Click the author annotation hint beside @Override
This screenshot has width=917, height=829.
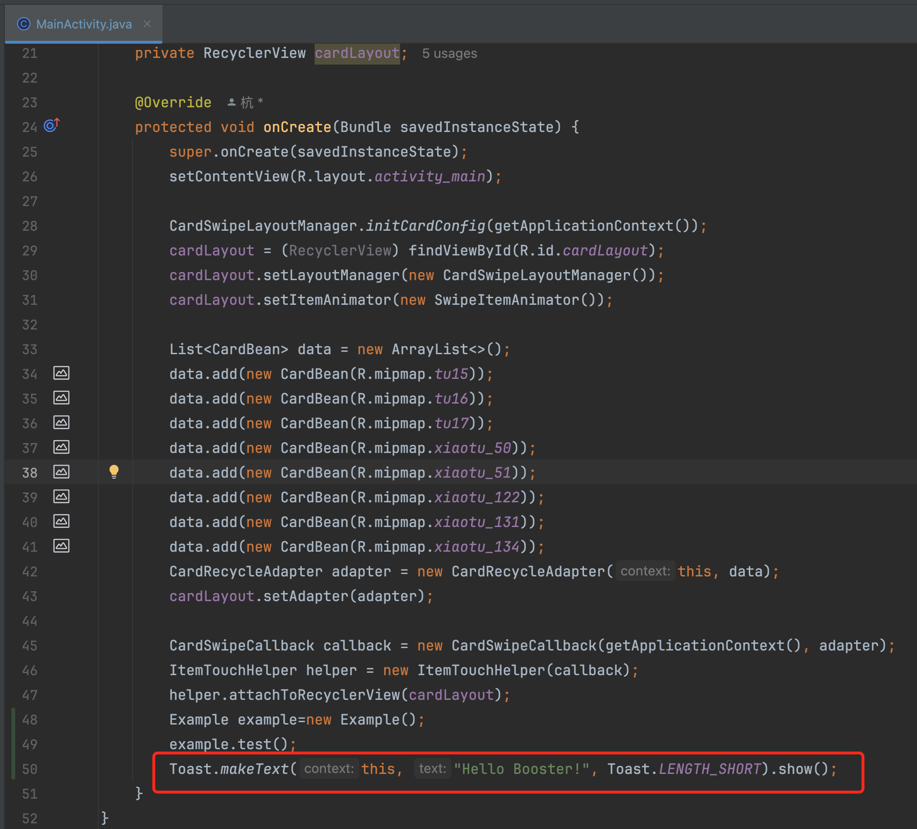point(245,103)
